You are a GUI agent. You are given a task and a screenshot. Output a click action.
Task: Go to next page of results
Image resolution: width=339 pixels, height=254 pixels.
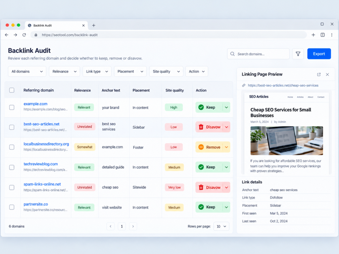click(133, 226)
